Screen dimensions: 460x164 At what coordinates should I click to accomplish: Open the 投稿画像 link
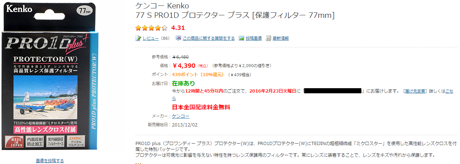pos(253,38)
